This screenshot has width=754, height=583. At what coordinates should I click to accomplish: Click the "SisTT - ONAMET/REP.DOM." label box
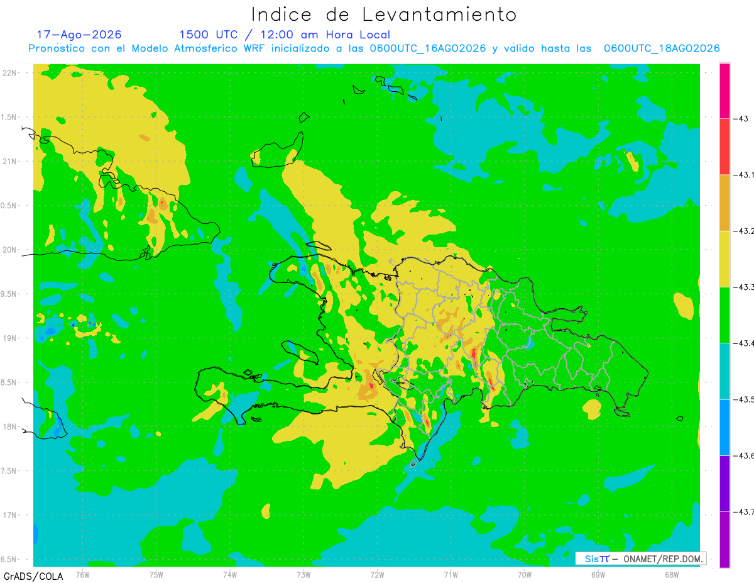[640, 558]
